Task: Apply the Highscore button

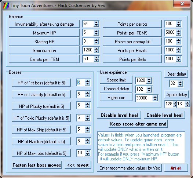Action: coord(116,98)
